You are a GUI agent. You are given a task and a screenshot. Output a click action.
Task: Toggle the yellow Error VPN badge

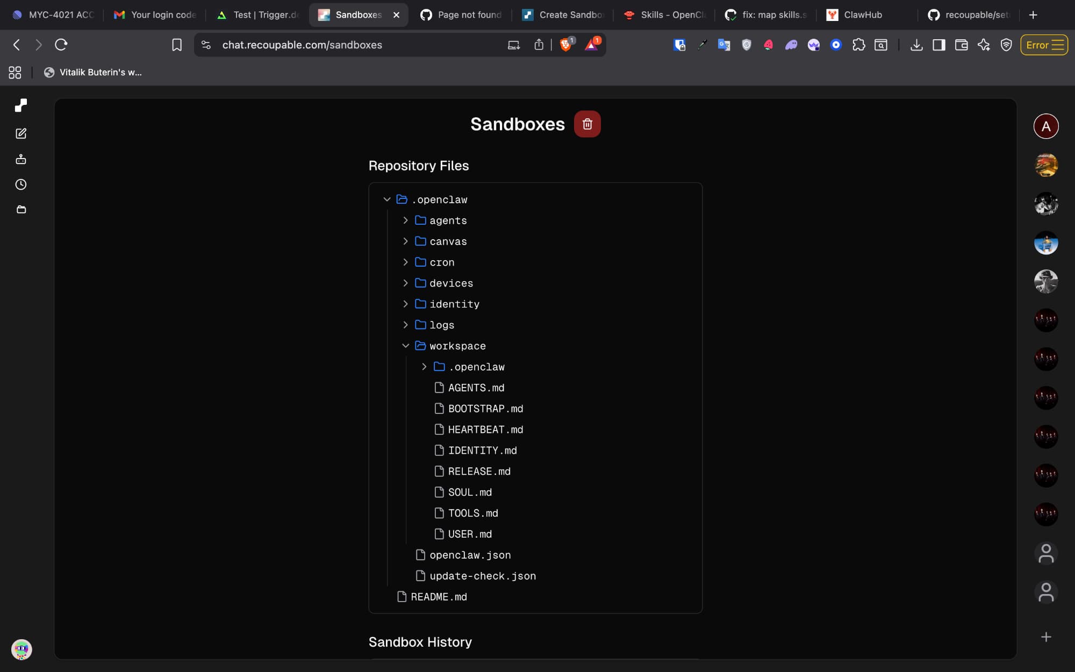coord(1043,45)
